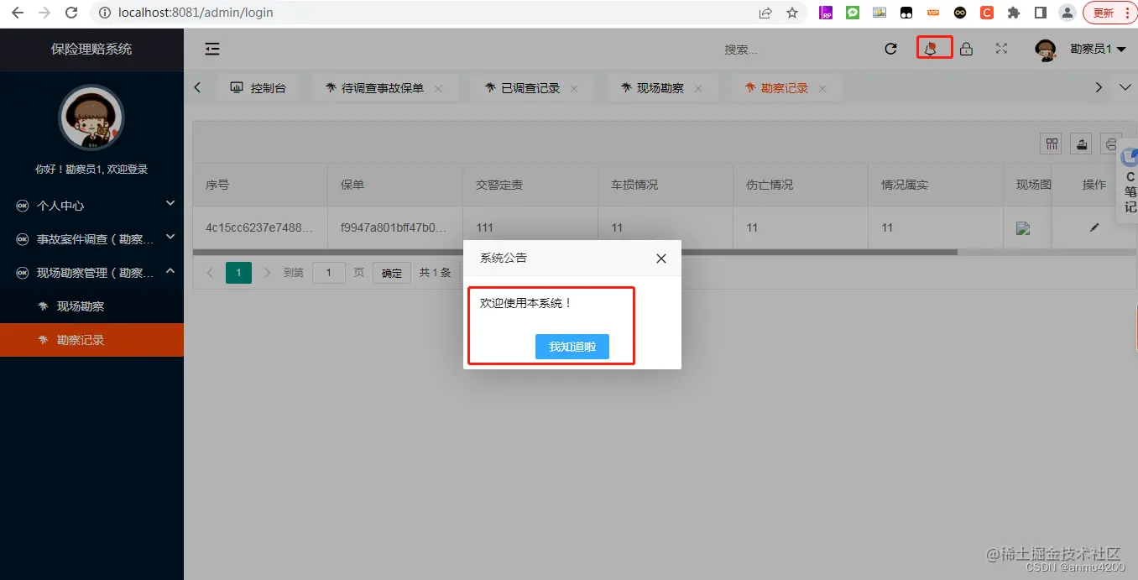The height and width of the screenshot is (580, 1138).
Task: Enter fullscreen using the expand icon
Action: (x=1000, y=48)
